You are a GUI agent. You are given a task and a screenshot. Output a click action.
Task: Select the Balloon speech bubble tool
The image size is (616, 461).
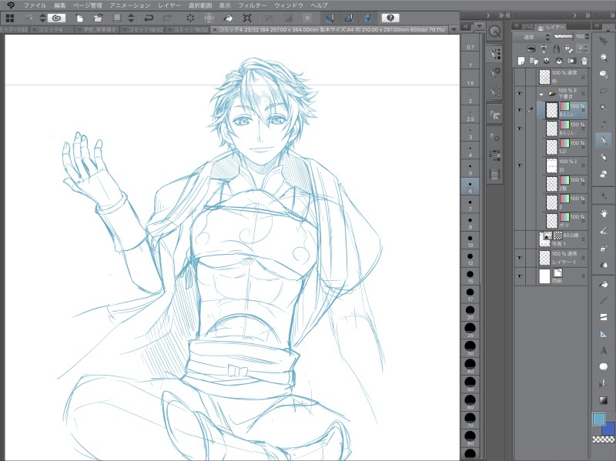(x=604, y=367)
